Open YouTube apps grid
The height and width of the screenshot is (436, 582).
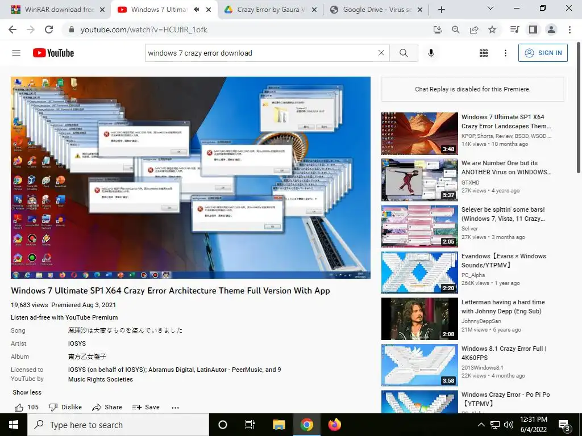click(484, 53)
